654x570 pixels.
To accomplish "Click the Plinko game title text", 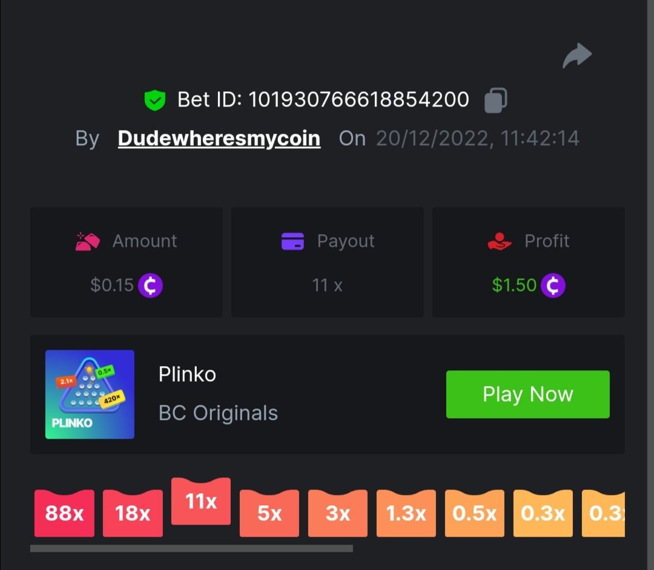I will pyautogui.click(x=187, y=374).
